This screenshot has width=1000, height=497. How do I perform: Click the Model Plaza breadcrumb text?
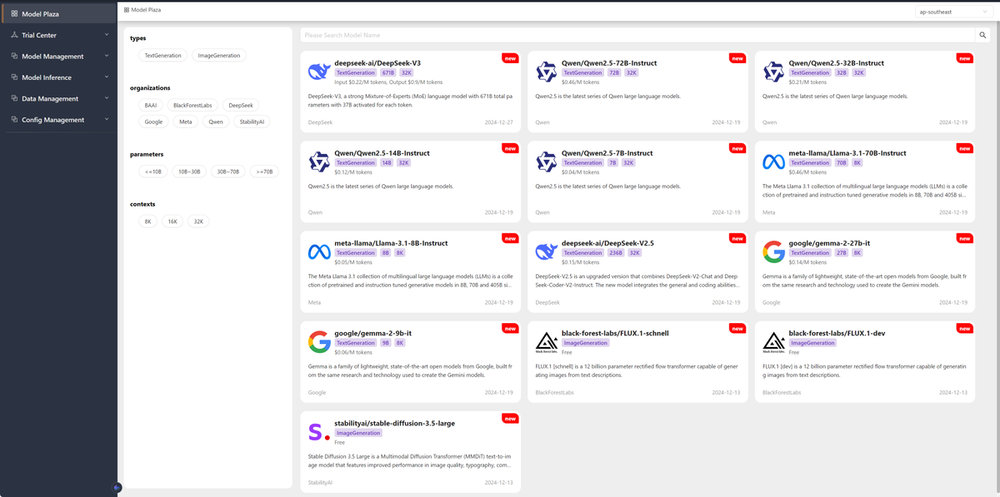[x=147, y=9]
